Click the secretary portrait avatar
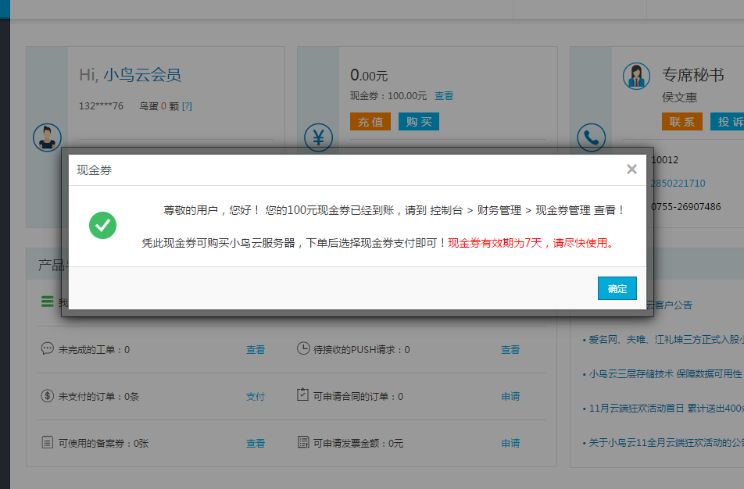The width and height of the screenshot is (744, 489). 636,76
